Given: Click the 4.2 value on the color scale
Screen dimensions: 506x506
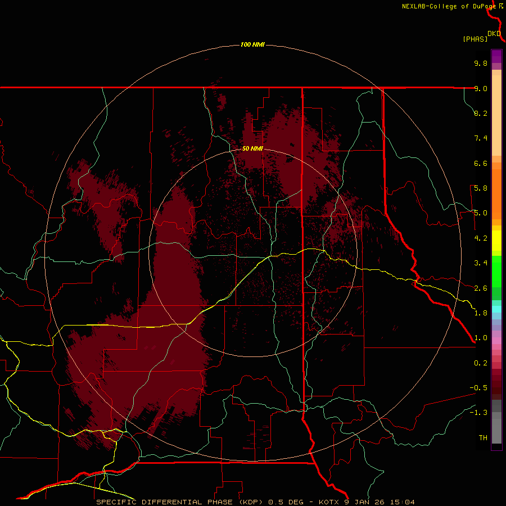Looking at the screenshot, I should pos(481,238).
